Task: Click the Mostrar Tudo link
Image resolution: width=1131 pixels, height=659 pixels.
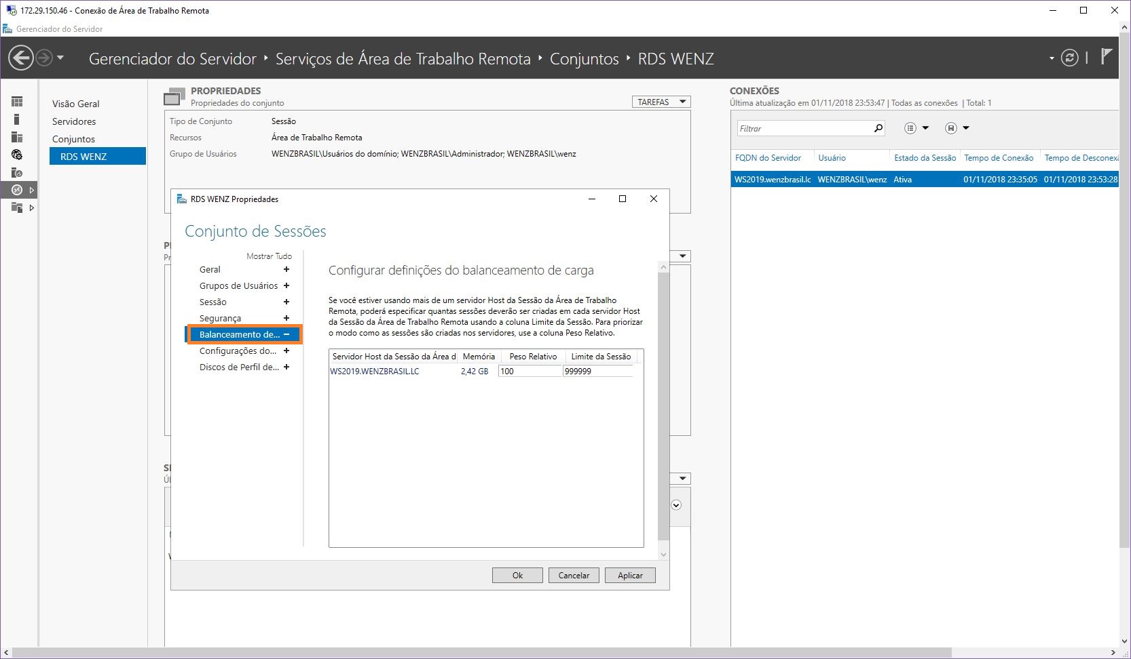Action: pyautogui.click(x=269, y=256)
